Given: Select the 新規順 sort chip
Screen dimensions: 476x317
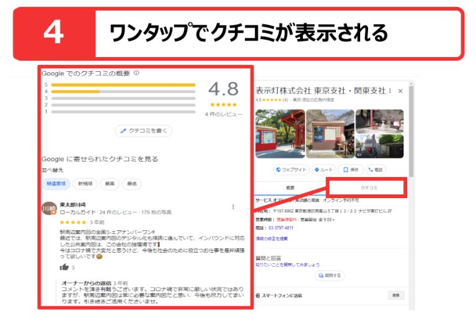Looking at the screenshot, I should [85, 184].
